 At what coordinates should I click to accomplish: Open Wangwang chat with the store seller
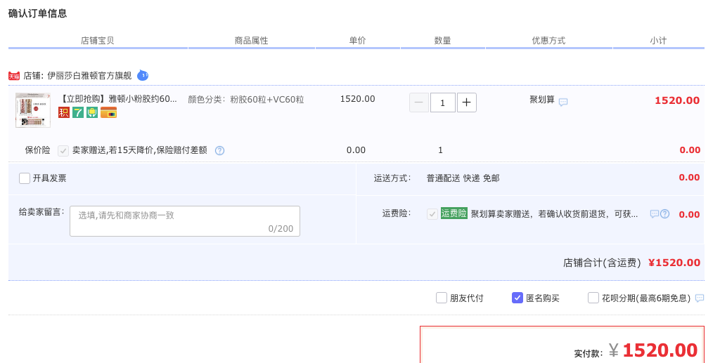pos(143,75)
